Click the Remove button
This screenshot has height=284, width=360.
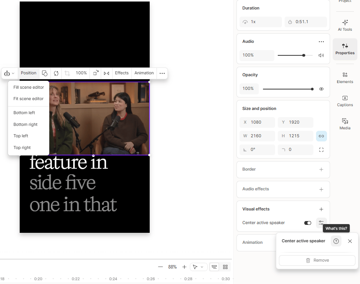317,260
